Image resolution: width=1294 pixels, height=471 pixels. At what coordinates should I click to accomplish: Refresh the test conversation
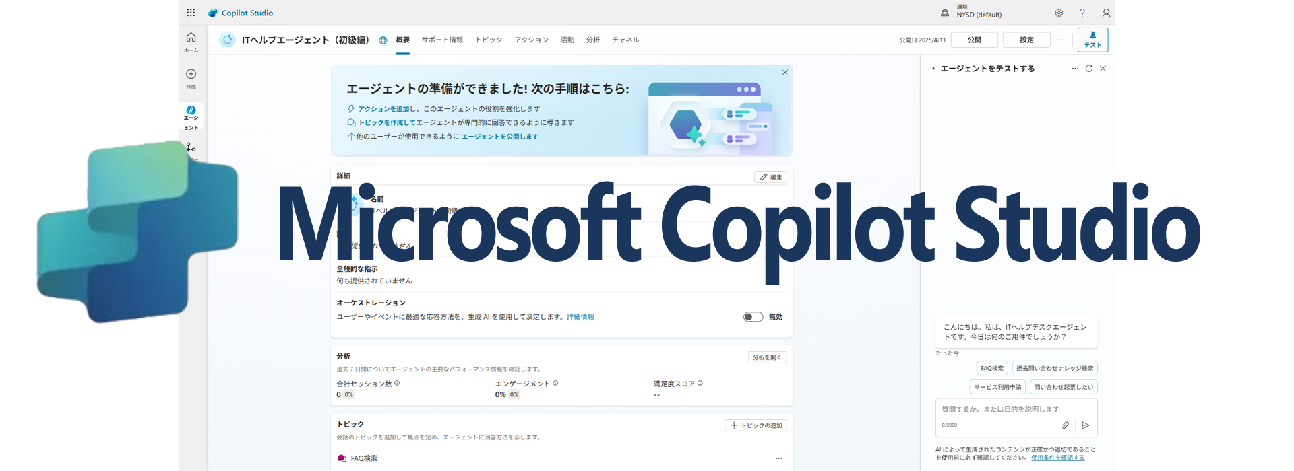click(x=1089, y=69)
